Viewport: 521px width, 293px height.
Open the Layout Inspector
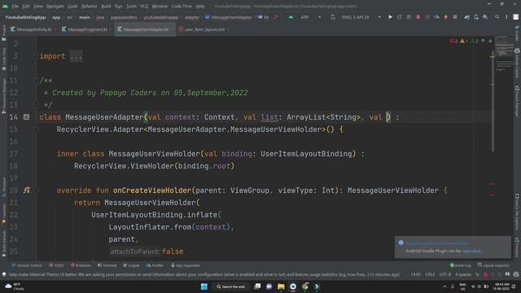click(x=493, y=265)
